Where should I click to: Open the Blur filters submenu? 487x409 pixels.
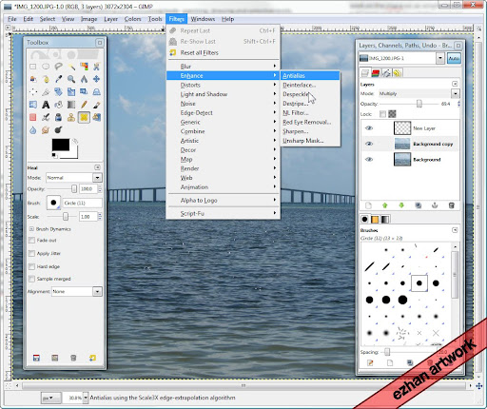coord(224,67)
